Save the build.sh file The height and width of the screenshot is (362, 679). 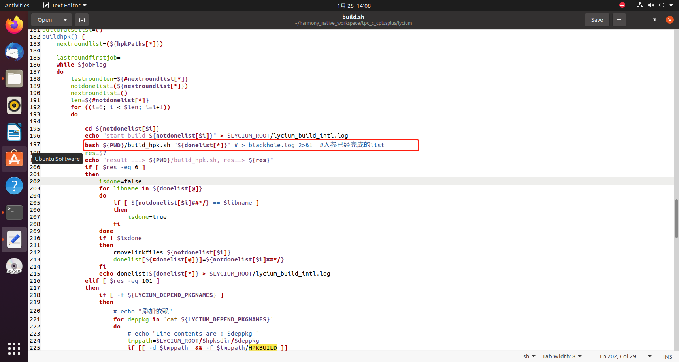(x=597, y=20)
